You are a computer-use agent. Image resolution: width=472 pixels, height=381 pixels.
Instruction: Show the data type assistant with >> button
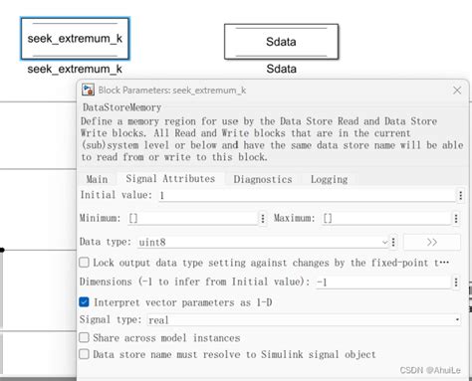[x=432, y=242]
